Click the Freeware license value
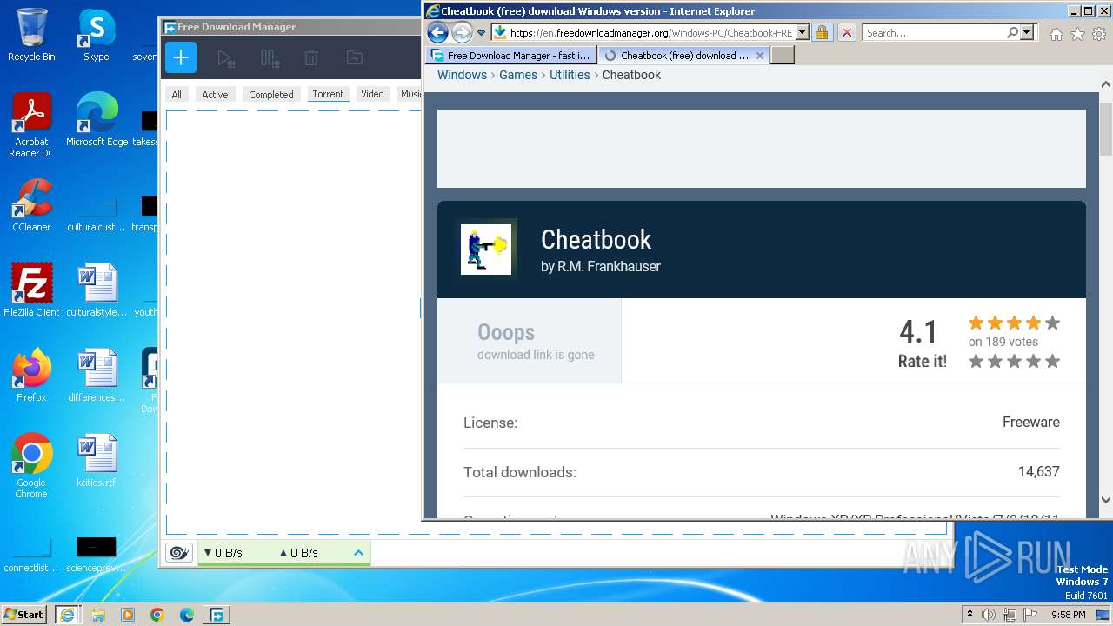 tap(1031, 422)
